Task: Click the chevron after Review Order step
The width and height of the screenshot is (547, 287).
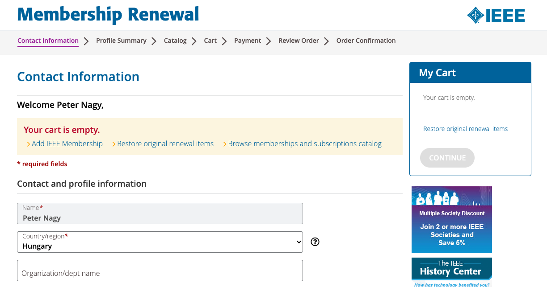Action: coord(327,41)
